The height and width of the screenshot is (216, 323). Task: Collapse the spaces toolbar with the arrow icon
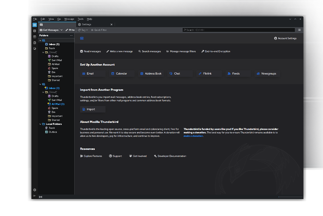click(x=35, y=196)
